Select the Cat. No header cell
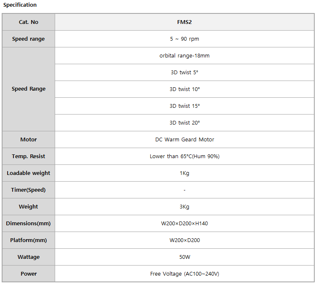316x284 pixels. pyautogui.click(x=29, y=22)
